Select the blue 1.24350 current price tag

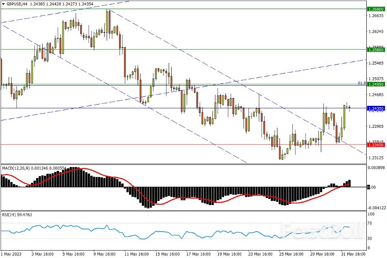tap(376, 108)
